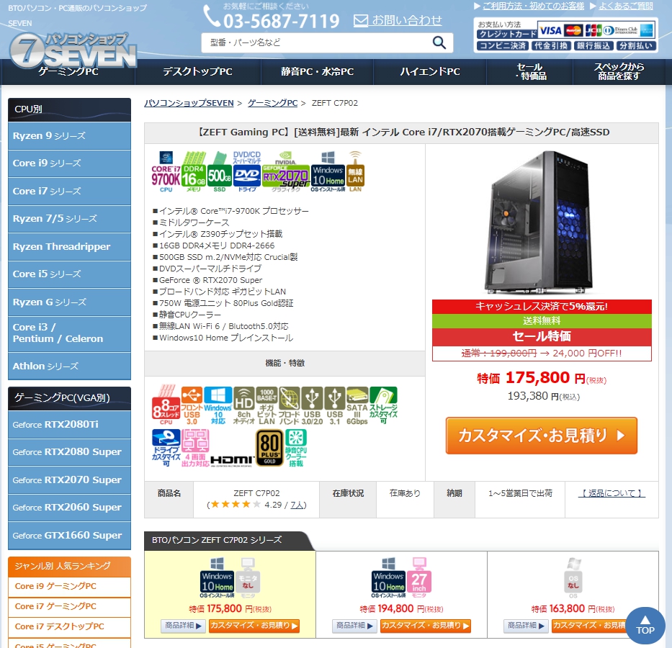Image resolution: width=672 pixels, height=648 pixels.
Task: Click the TOP scroll-up button
Action: 645,625
